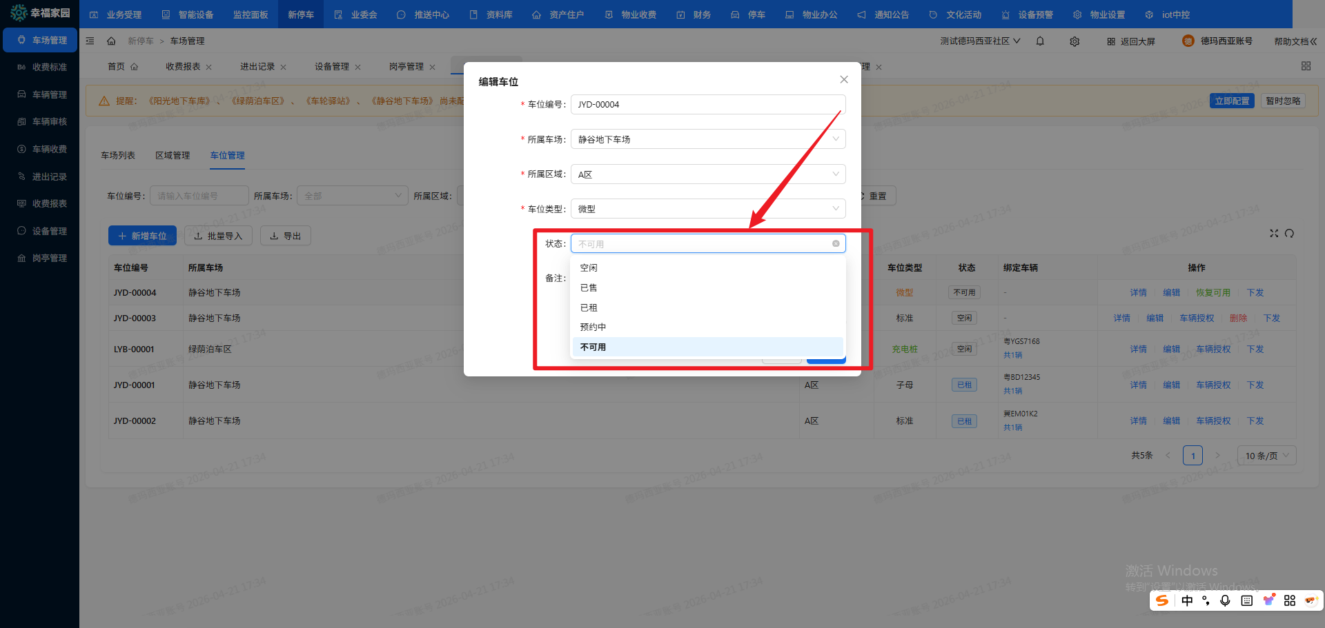This screenshot has height=628, width=1325.
Task: Click the 新增车位 button
Action: [142, 236]
